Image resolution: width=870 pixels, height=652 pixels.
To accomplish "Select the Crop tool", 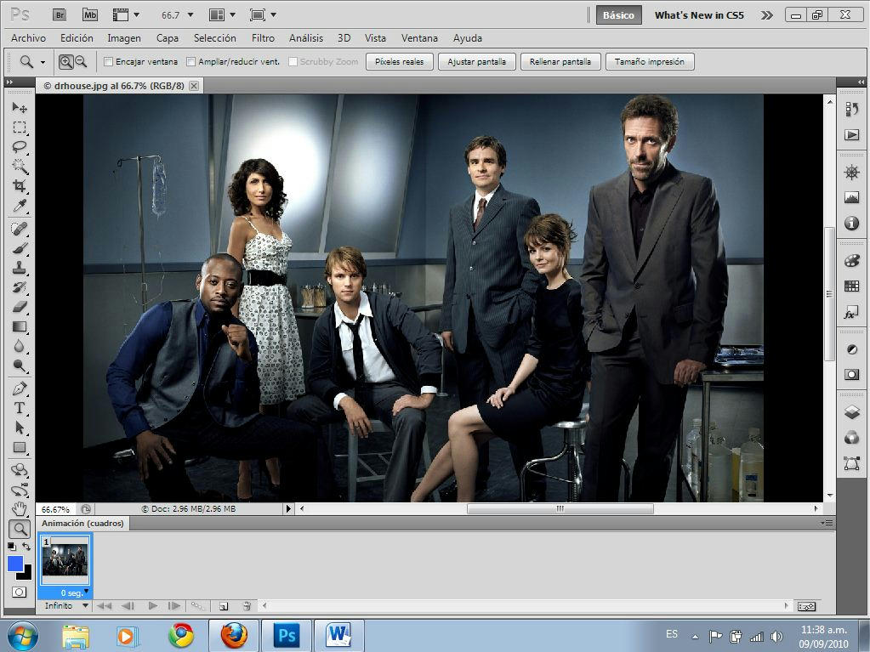I will pos(20,185).
